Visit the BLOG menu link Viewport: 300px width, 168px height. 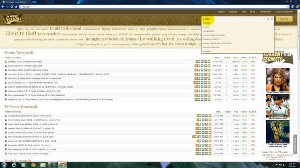pyautogui.click(x=253, y=12)
